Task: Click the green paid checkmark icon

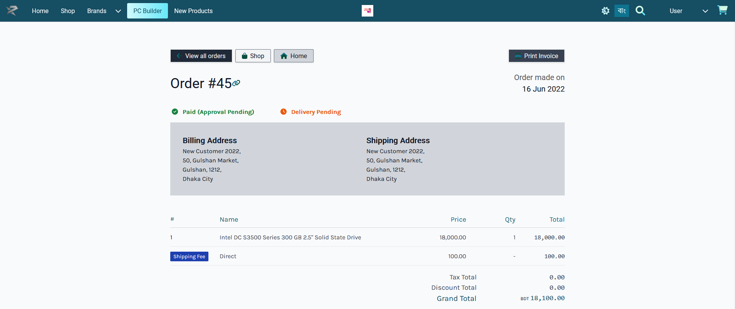Action: pyautogui.click(x=175, y=112)
